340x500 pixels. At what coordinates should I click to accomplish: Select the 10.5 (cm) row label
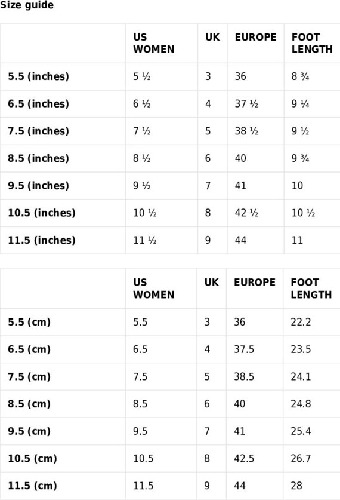[x=32, y=459]
